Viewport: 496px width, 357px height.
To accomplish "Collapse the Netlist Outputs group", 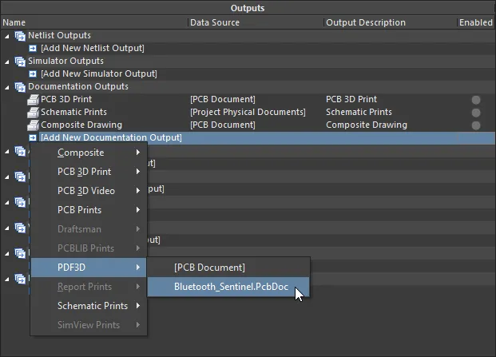I will click(x=8, y=36).
